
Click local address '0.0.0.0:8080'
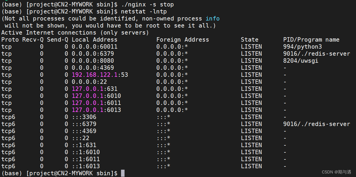93,61
